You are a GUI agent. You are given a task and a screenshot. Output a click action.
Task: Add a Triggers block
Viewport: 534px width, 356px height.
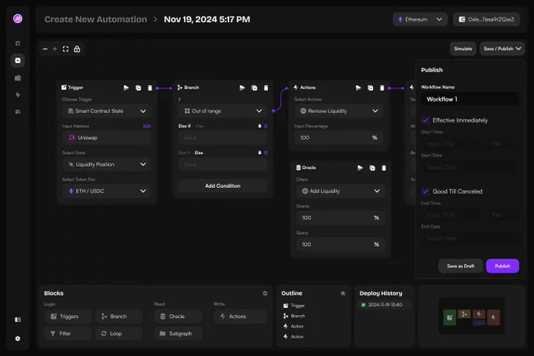click(68, 317)
